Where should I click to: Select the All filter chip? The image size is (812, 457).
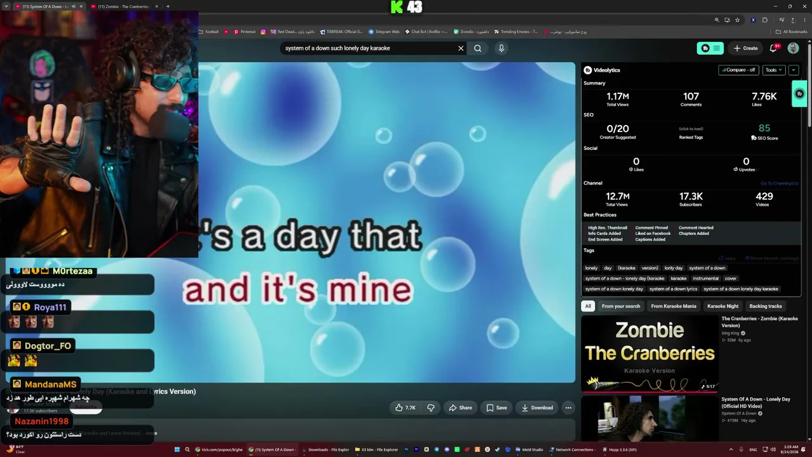[x=588, y=306]
